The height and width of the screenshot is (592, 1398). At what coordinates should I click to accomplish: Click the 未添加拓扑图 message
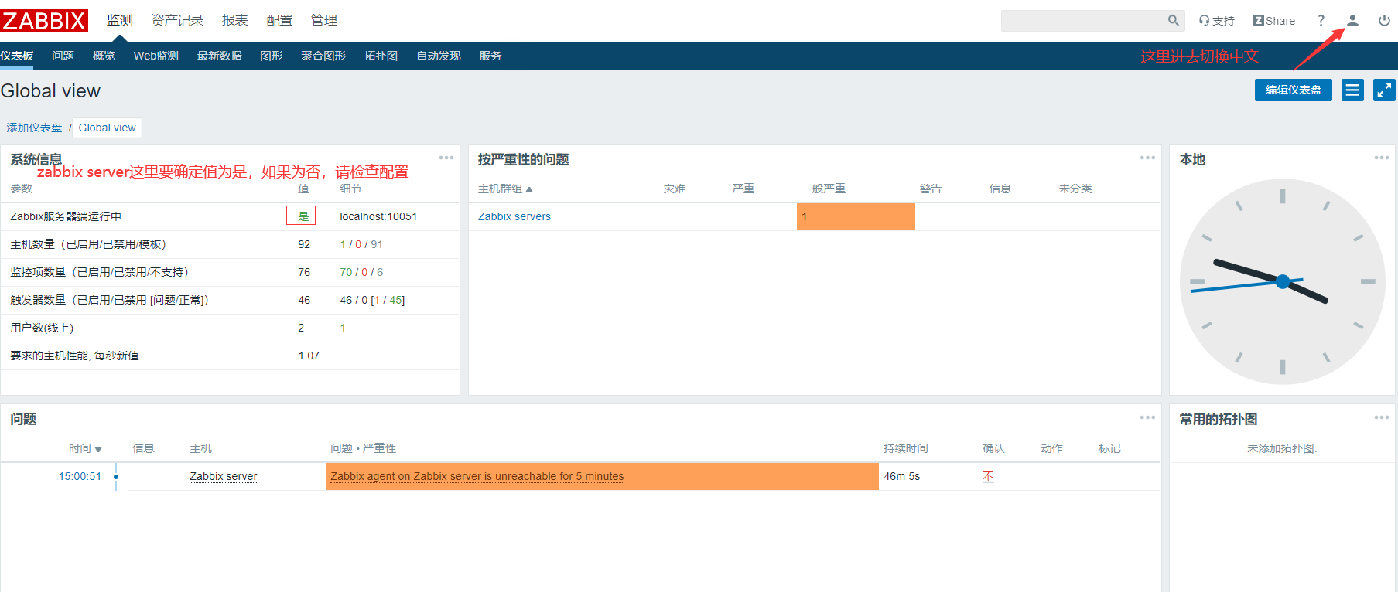1282,448
